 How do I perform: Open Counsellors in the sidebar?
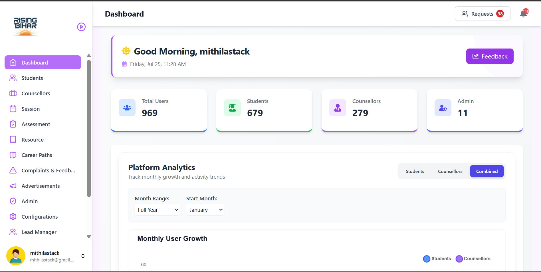(43, 93)
